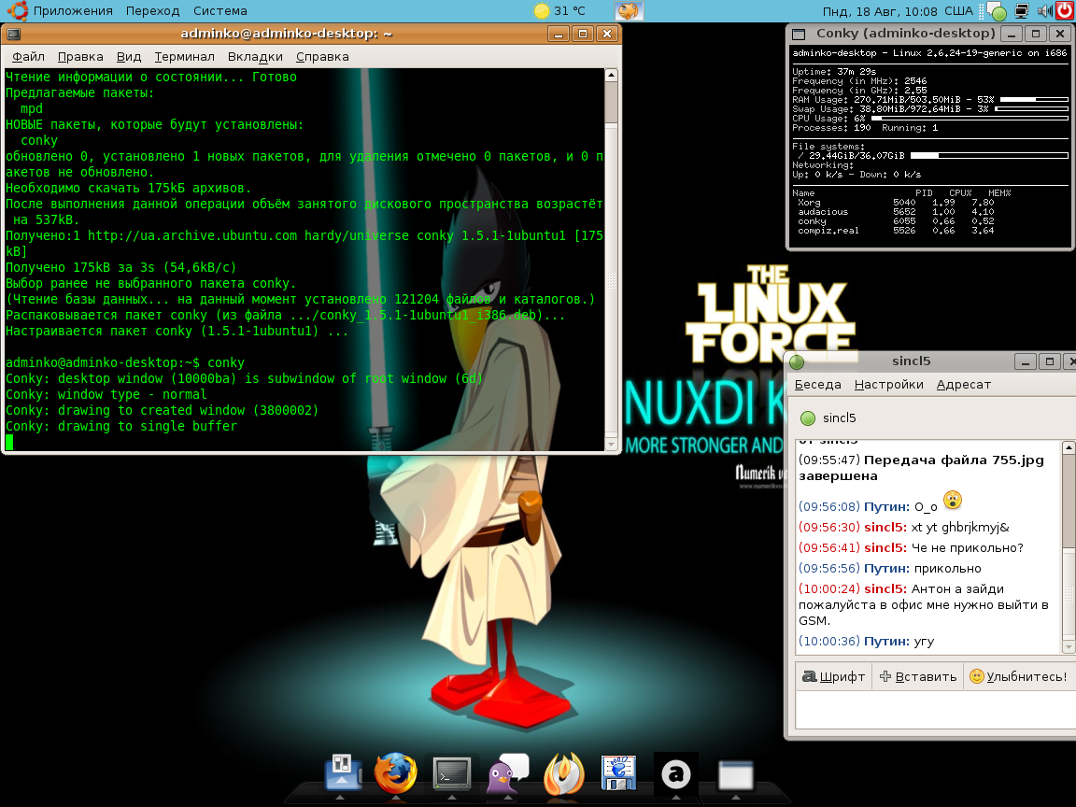Click the chat log scrollbar down arrow
Viewport: 1076px width, 807px height.
(x=1069, y=647)
